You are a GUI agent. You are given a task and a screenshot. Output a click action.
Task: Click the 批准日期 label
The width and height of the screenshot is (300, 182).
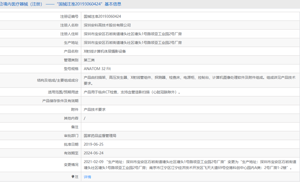pyautogui.click(x=71, y=144)
